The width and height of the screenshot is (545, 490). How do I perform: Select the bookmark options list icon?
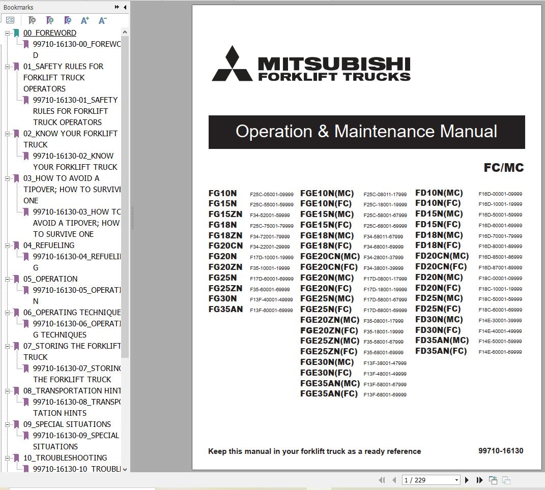pyautogui.click(x=10, y=20)
